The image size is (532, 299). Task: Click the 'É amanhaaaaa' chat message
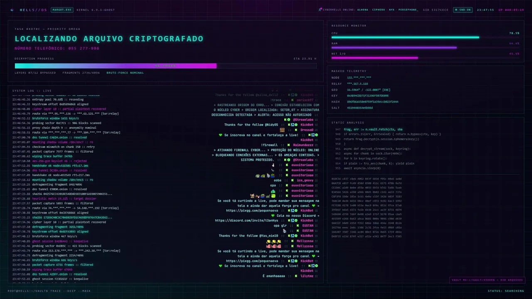click(x=274, y=276)
